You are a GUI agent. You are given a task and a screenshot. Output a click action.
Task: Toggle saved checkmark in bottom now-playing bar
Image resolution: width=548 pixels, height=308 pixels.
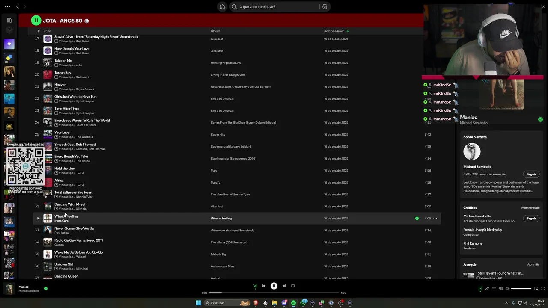click(x=46, y=289)
